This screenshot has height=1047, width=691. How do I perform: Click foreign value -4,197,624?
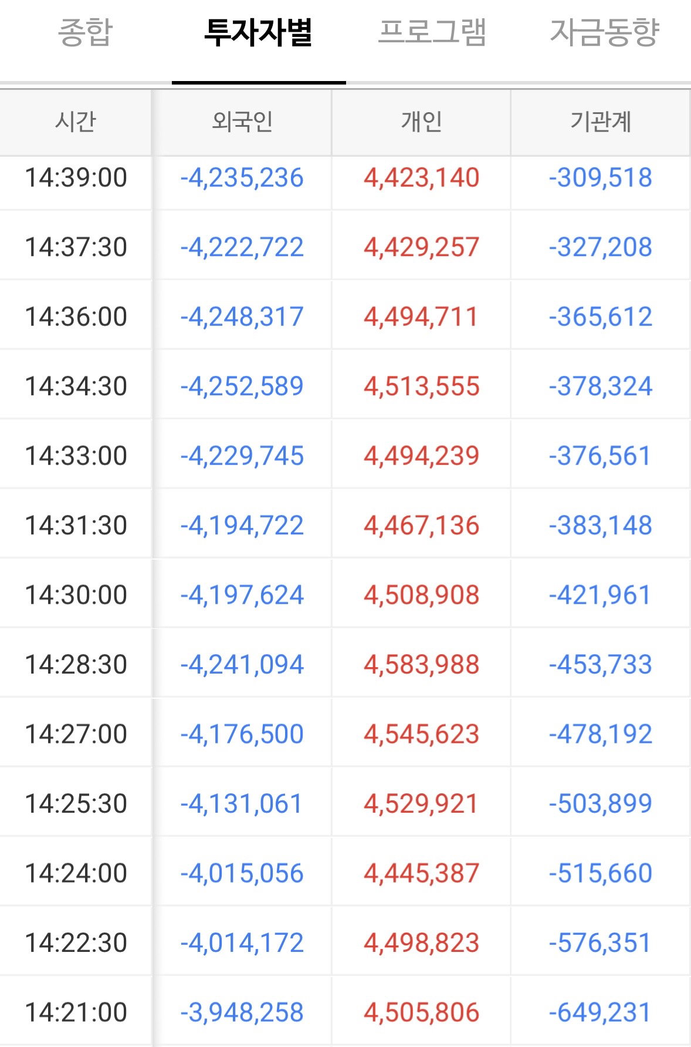pyautogui.click(x=242, y=595)
